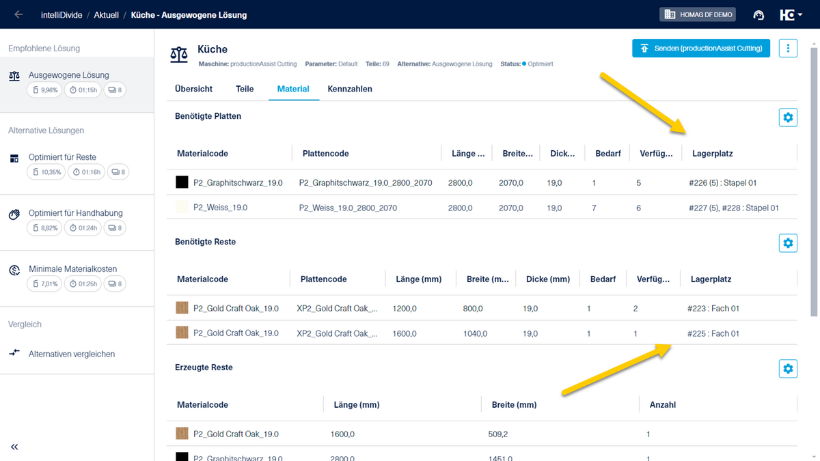Select the compare-arrows icon beside Alternativen vergleichen
Viewport: 820px width, 461px height.
[14, 354]
